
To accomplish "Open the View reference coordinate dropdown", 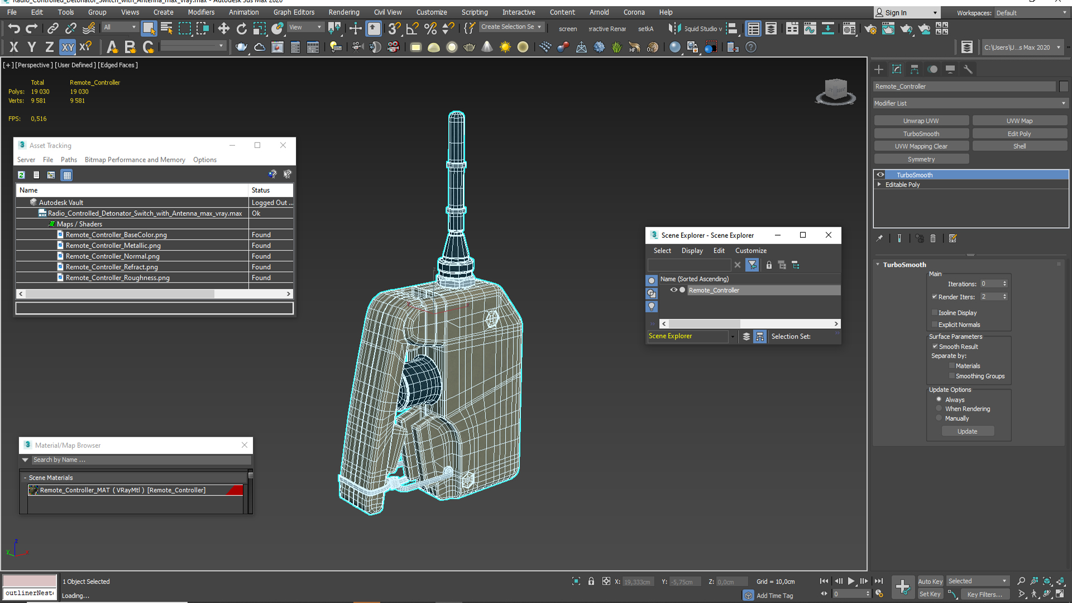I will [x=305, y=27].
